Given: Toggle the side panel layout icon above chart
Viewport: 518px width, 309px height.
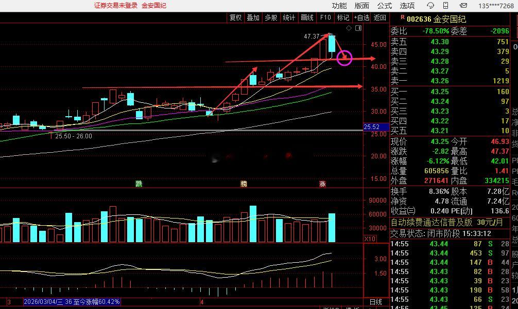Looking at the screenshot, I should (358, 28).
